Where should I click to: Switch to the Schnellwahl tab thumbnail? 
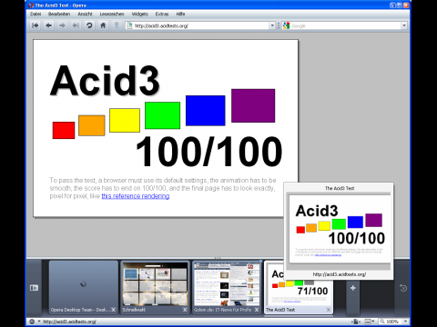[x=155, y=287]
